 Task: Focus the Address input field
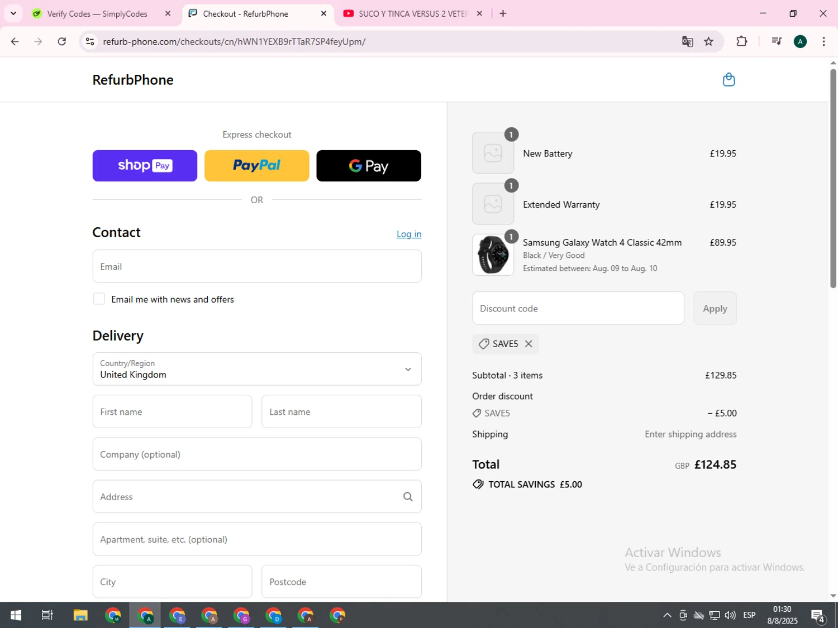click(x=257, y=497)
